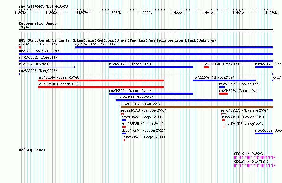Viewport: 282px width, 183px height.
Task: Select the nsv456140 (Itsara2009) red loss bar
Action: pos(101,80)
